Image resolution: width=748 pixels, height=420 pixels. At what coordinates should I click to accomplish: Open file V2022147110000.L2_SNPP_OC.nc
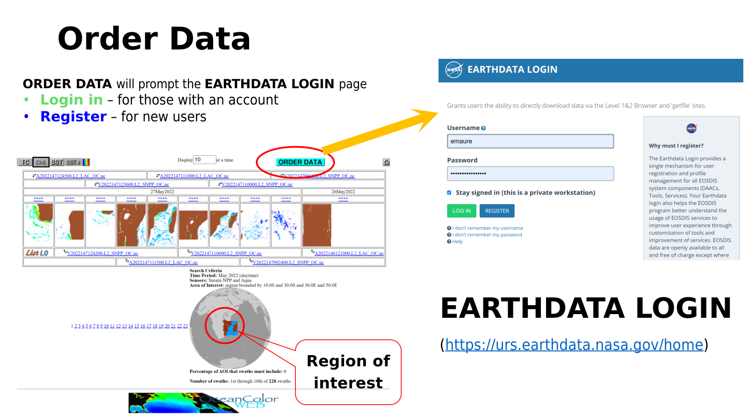(257, 184)
